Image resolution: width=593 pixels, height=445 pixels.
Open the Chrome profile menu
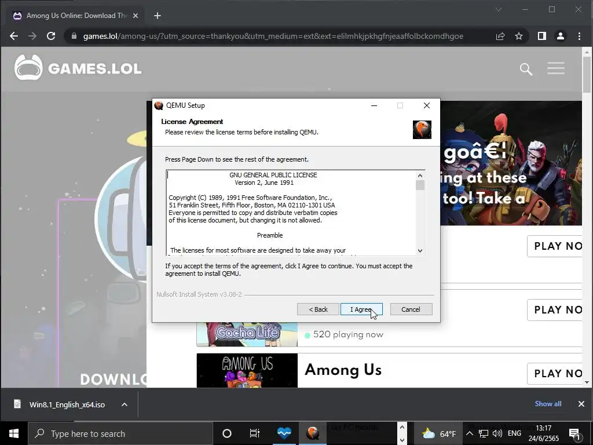coord(561,36)
